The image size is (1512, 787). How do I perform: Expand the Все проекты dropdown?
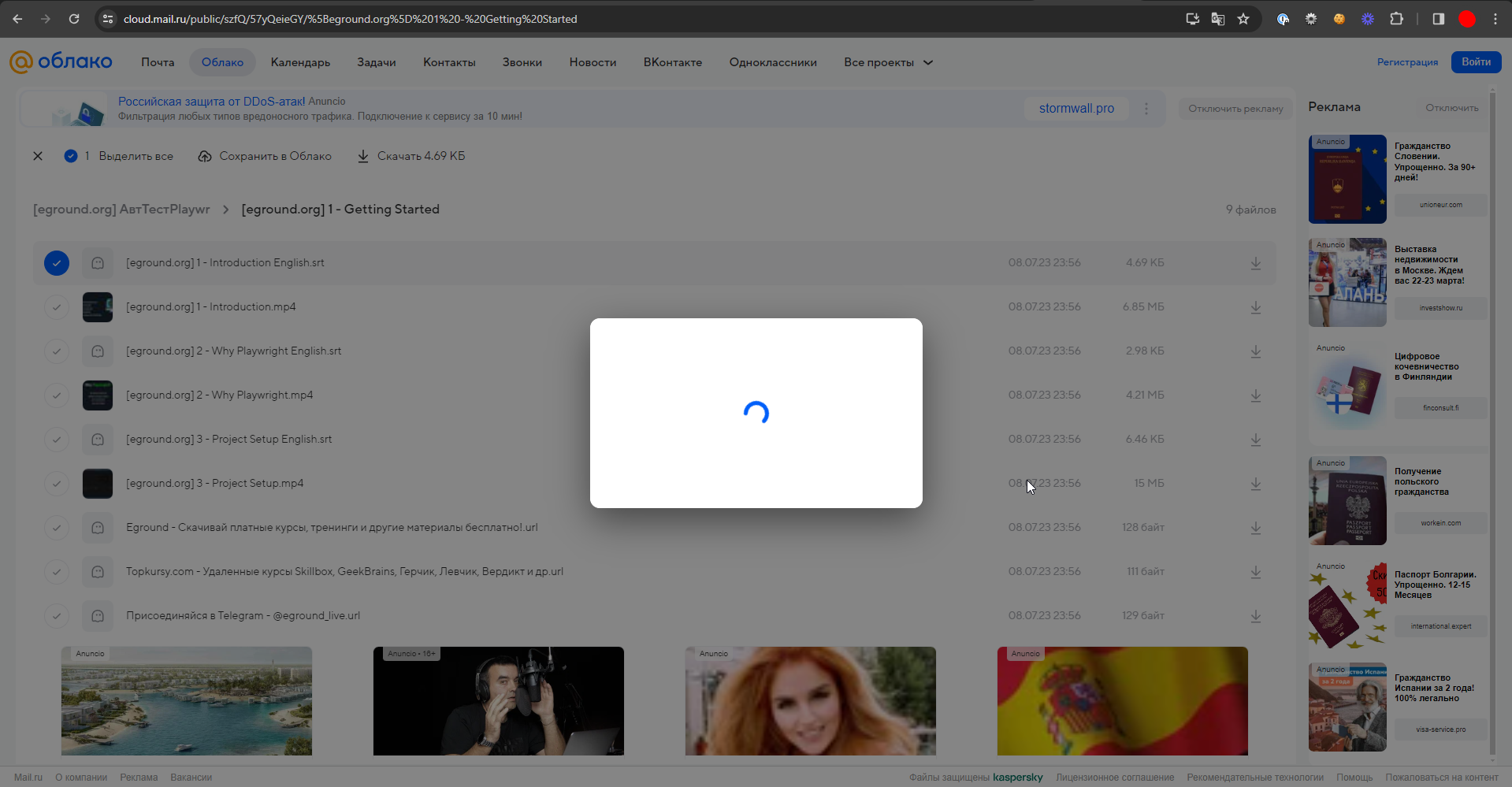888,62
